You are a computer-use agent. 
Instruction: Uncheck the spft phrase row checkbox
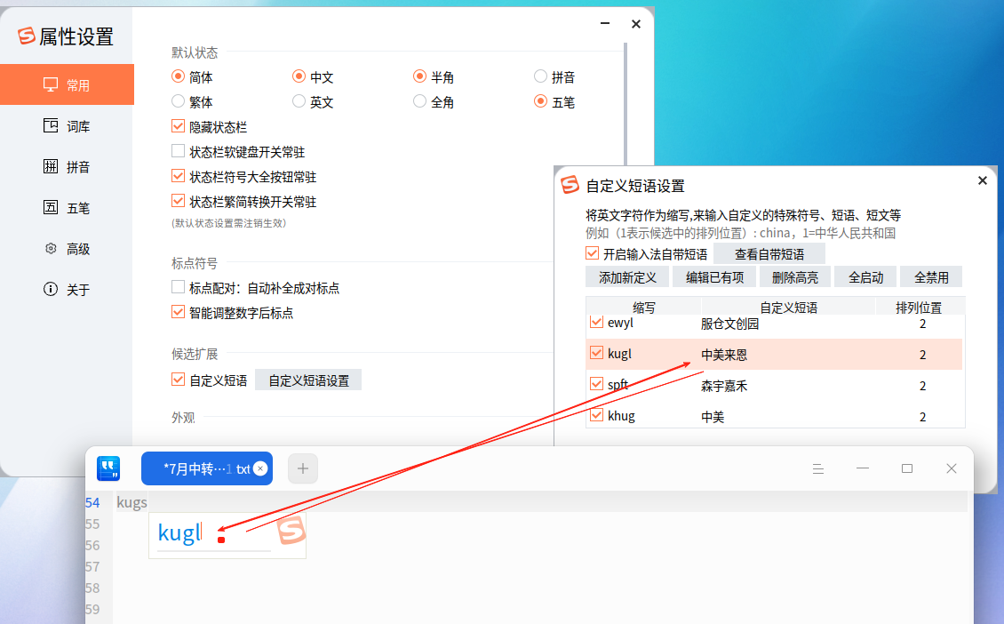pos(596,384)
